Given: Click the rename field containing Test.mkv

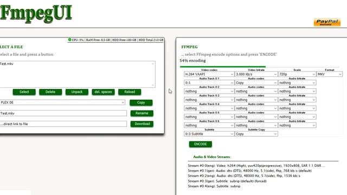Looking at the screenshot, I should point(63,113).
